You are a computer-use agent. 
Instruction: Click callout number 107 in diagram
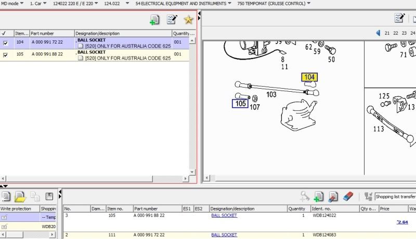pyautogui.click(x=255, y=107)
